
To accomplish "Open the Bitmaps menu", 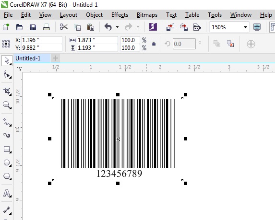I will pos(147,15).
